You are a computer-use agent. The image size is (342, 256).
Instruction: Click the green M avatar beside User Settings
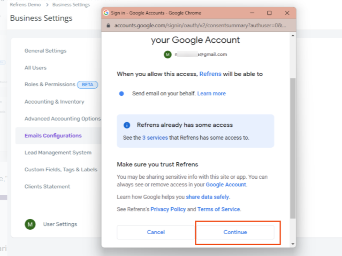click(30, 224)
